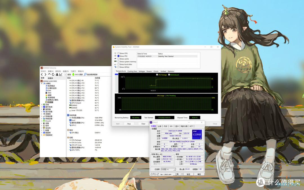This screenshot has height=190, width=304.
Task: Open the 报告(R) menu in AIDA64
Action: coord(58,71)
